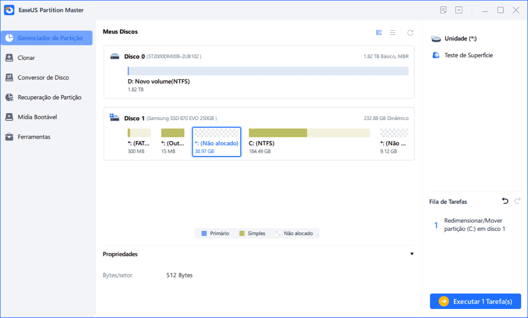Screen dimensions: 528x318
Task: Click the Conversor de Disco sidebar icon
Action: pyautogui.click(x=9, y=78)
